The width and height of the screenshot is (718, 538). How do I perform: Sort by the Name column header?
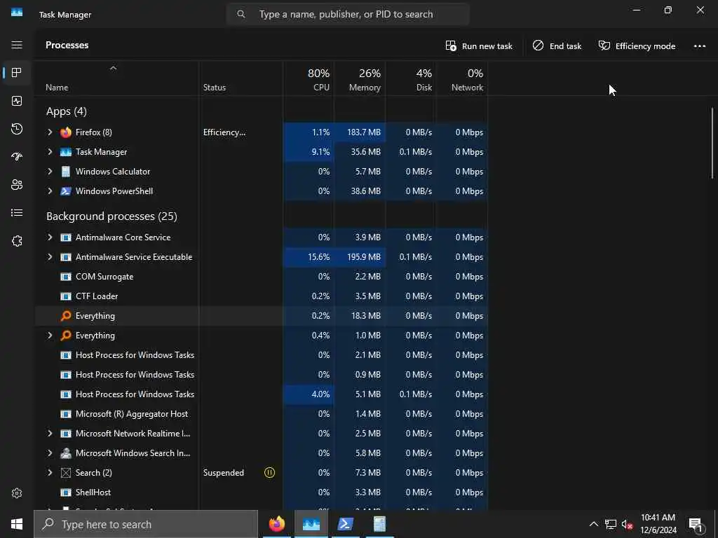click(x=117, y=78)
